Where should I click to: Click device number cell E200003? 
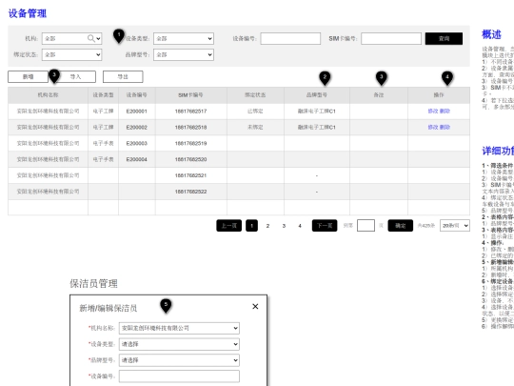point(137,143)
